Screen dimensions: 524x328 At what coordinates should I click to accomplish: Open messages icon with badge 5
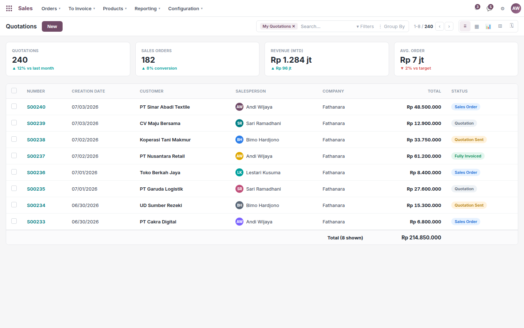point(489,8)
